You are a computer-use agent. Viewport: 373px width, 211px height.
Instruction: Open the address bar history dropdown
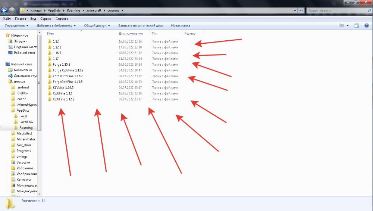tap(295, 10)
